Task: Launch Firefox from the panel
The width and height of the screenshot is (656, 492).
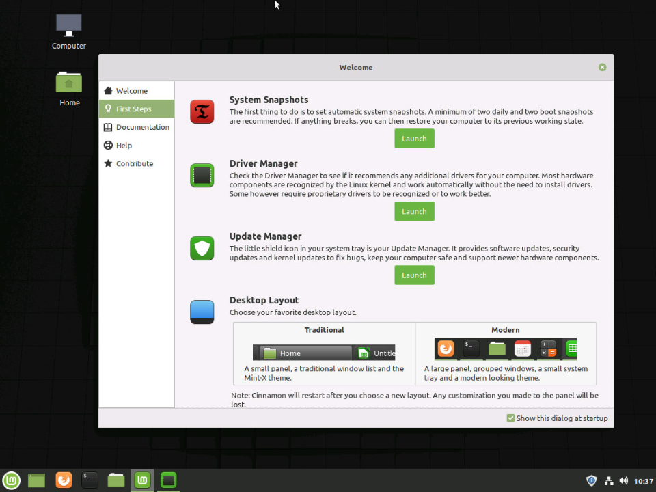Action: (64, 480)
